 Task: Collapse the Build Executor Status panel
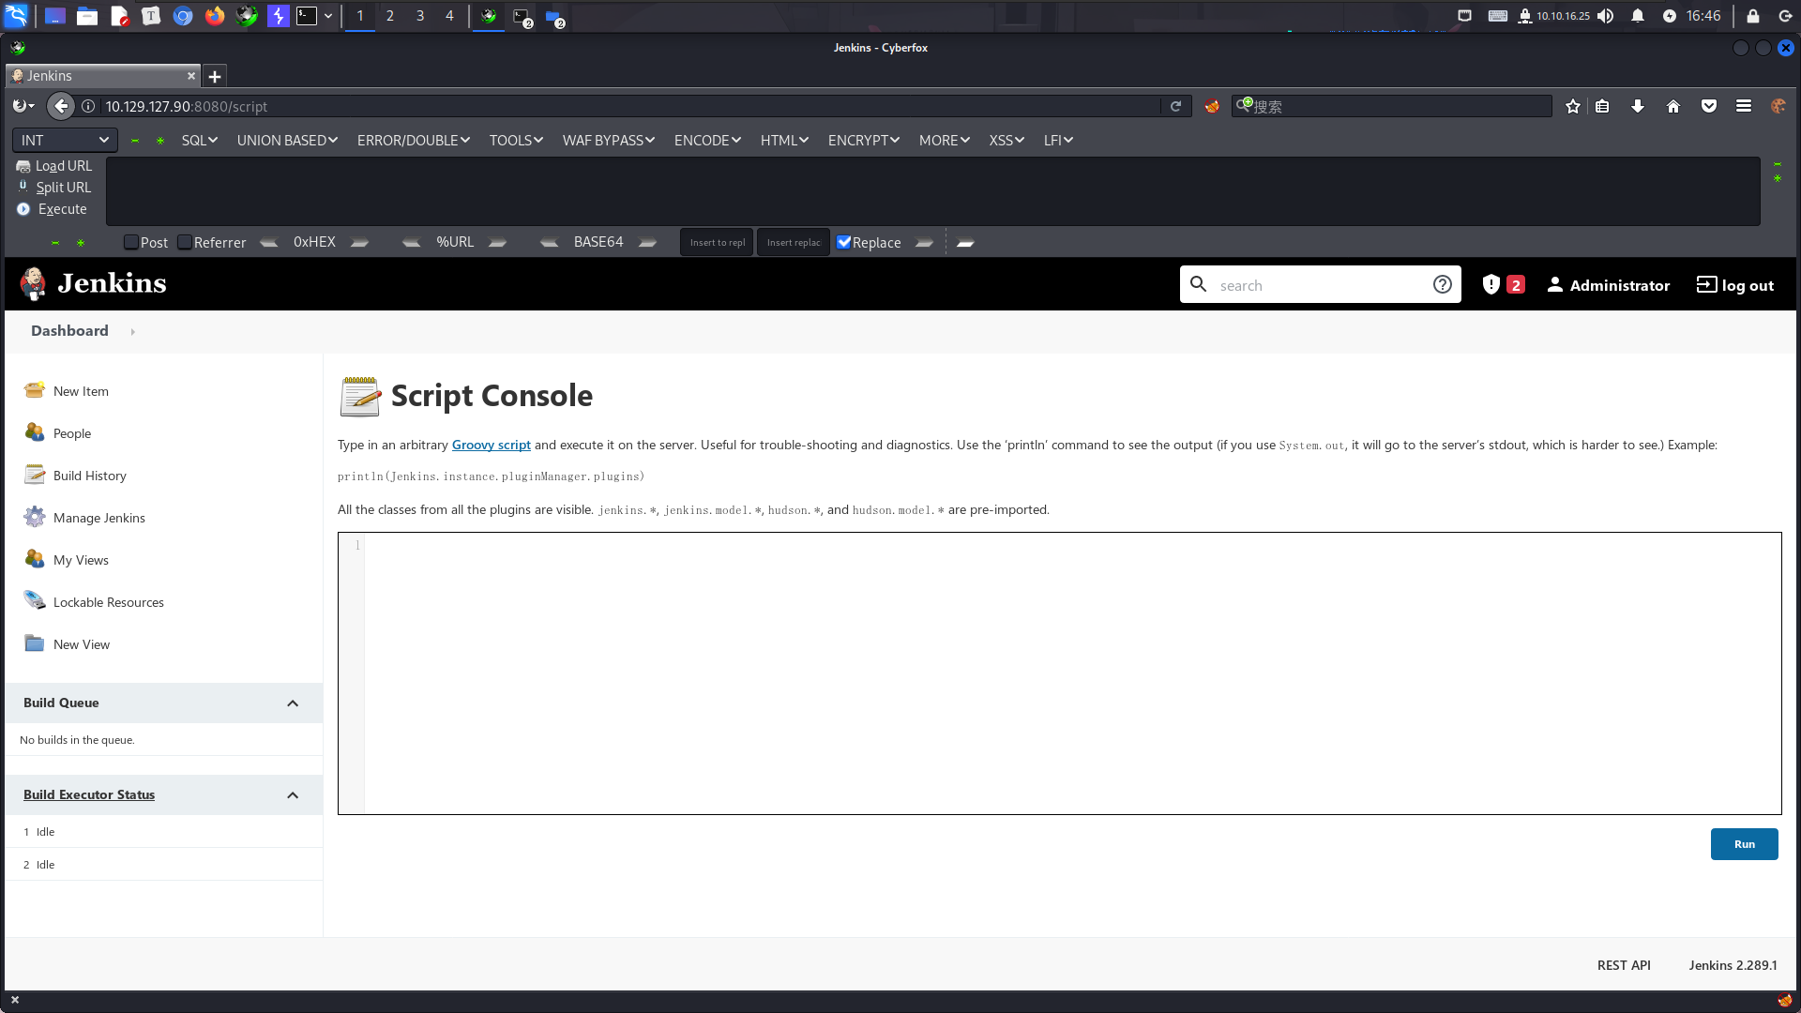(293, 794)
